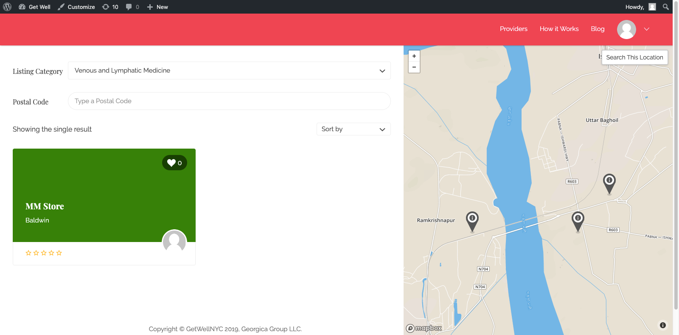Toggle favorite heart on MM Store
Viewport: 679px width, 335px height.
click(174, 163)
